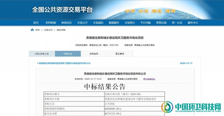Click the table cell 采购项目名称

pyautogui.click(x=74, y=99)
